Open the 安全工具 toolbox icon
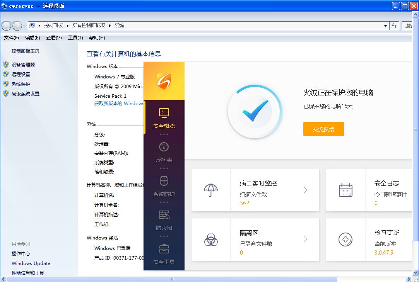The height and width of the screenshot is (282, 419). [164, 249]
